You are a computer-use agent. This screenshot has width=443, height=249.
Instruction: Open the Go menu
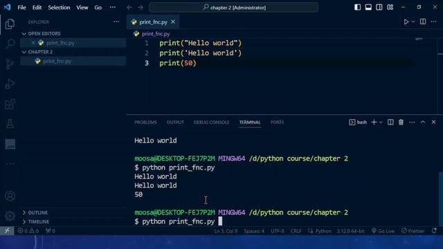(x=98, y=8)
